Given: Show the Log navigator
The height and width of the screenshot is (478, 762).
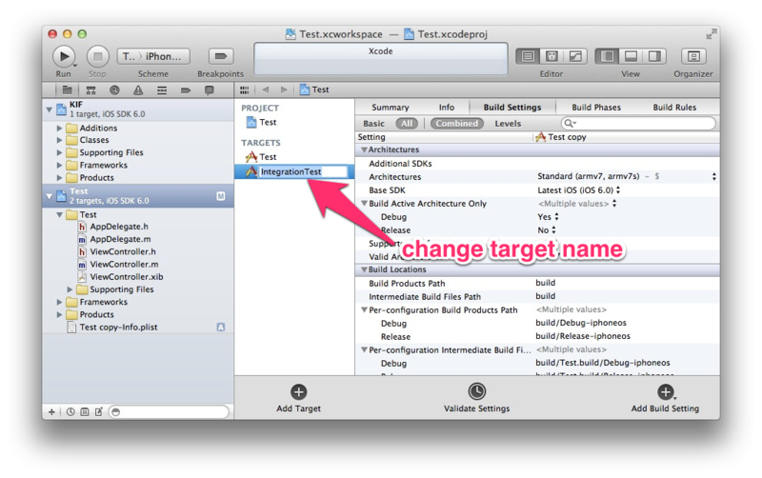Looking at the screenshot, I should coord(210,90).
